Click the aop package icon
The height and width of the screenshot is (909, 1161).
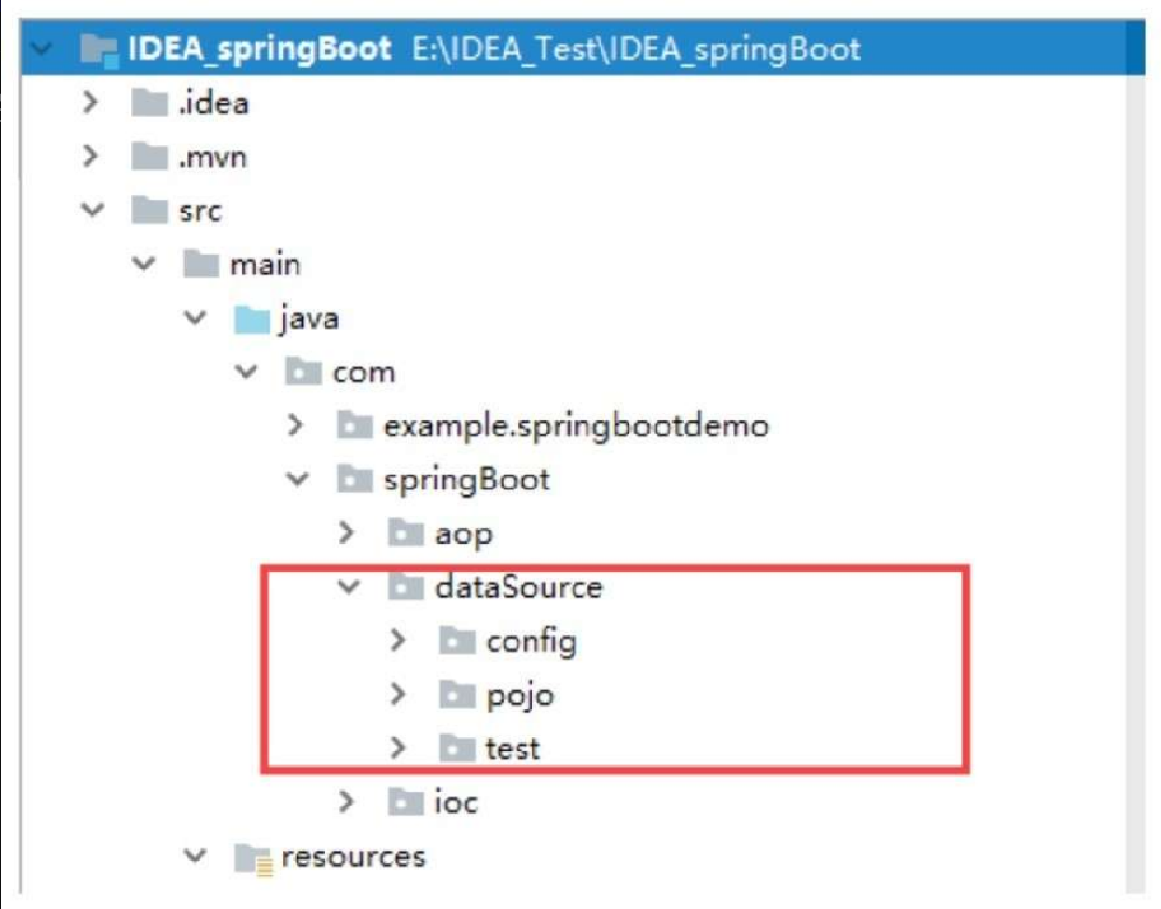pos(406,533)
